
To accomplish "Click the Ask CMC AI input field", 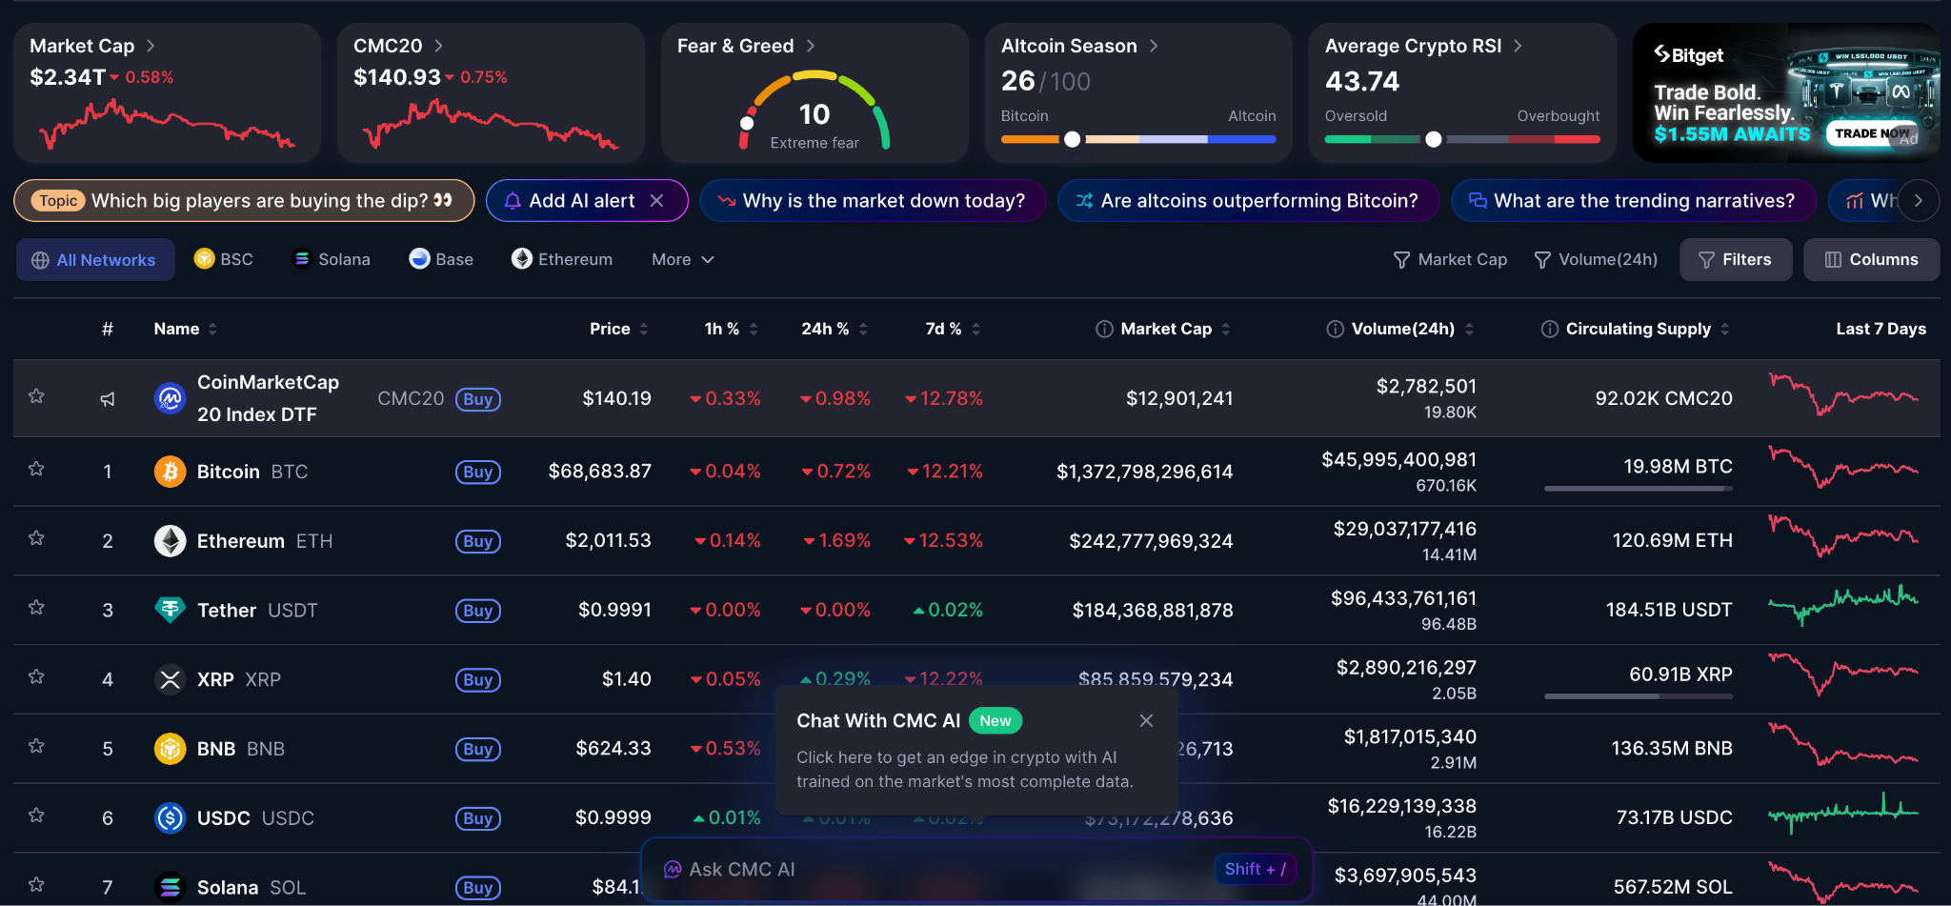I will pyautogui.click(x=953, y=869).
